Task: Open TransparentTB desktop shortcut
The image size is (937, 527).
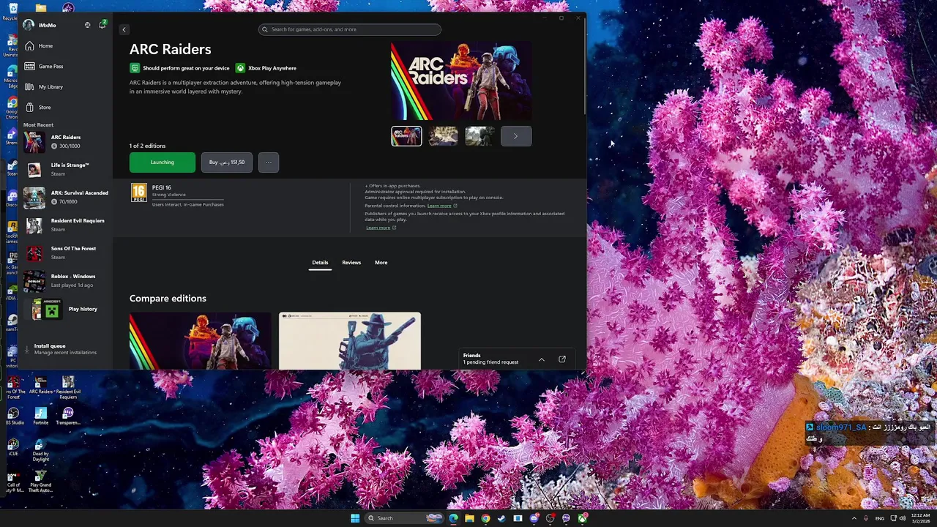Action: click(x=68, y=416)
